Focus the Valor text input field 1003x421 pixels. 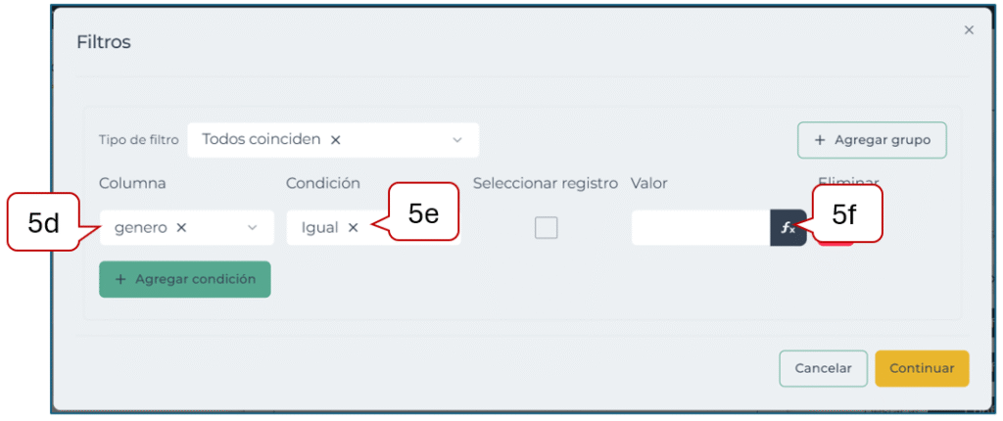(699, 228)
